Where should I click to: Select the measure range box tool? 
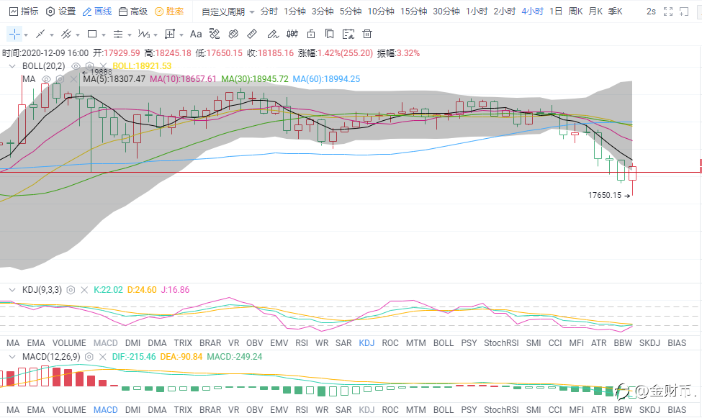tap(170, 34)
